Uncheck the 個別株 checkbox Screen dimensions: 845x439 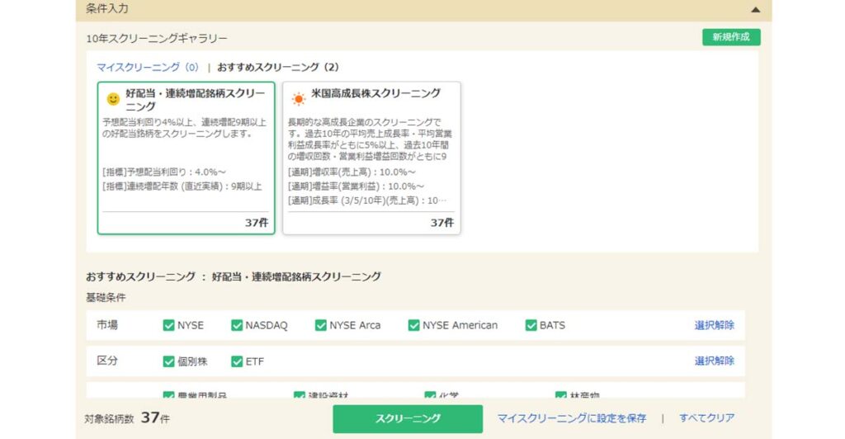[168, 361]
